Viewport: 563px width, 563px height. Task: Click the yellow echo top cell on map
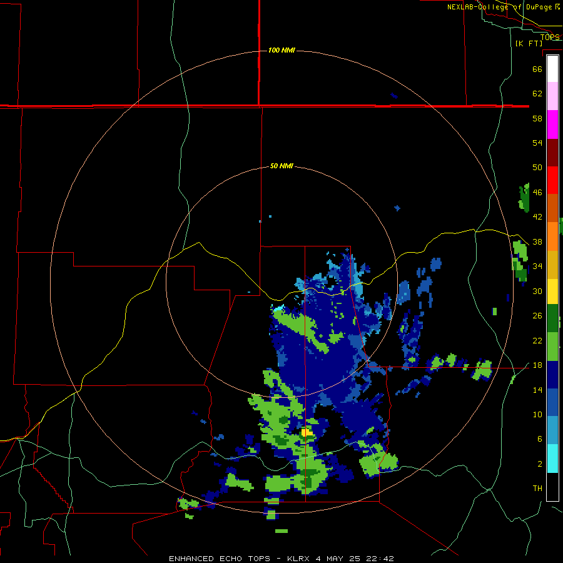coord(307,432)
